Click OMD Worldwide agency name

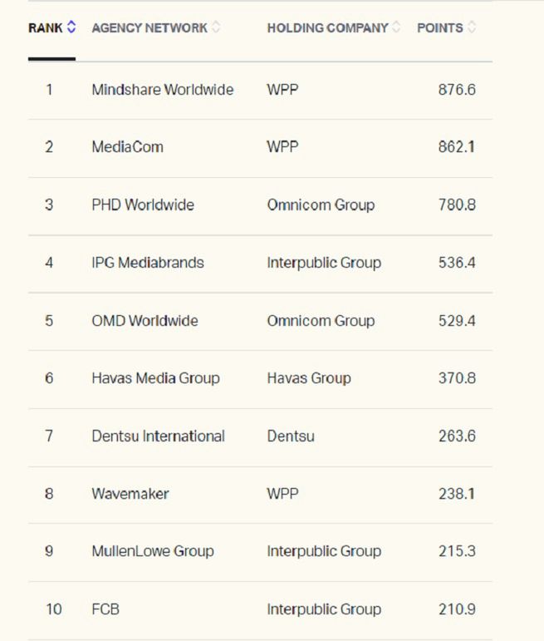tap(145, 321)
